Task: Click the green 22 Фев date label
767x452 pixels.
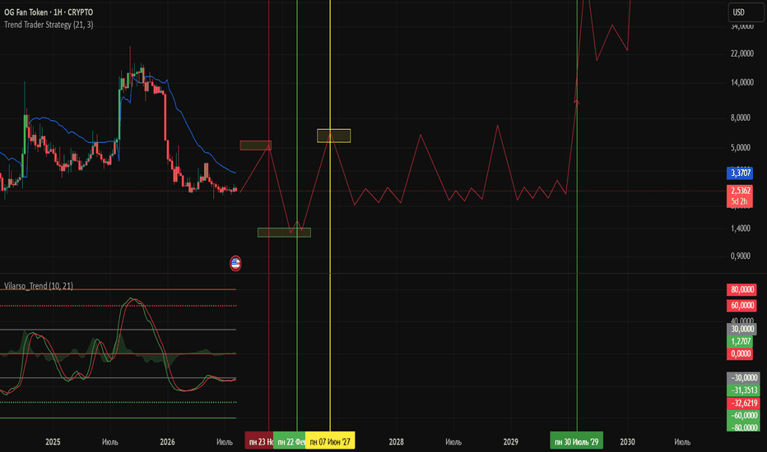Action: (x=289, y=442)
